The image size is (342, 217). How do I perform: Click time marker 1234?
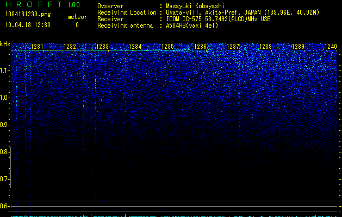coord(135,47)
